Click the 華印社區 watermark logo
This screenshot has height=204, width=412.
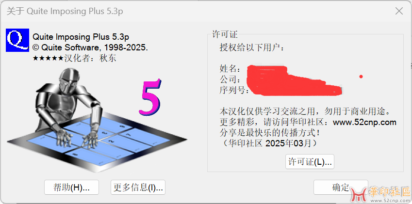(380, 194)
